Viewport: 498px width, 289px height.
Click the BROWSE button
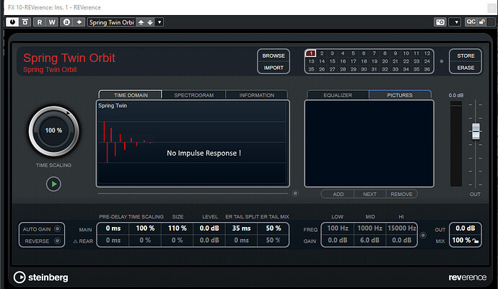274,55
